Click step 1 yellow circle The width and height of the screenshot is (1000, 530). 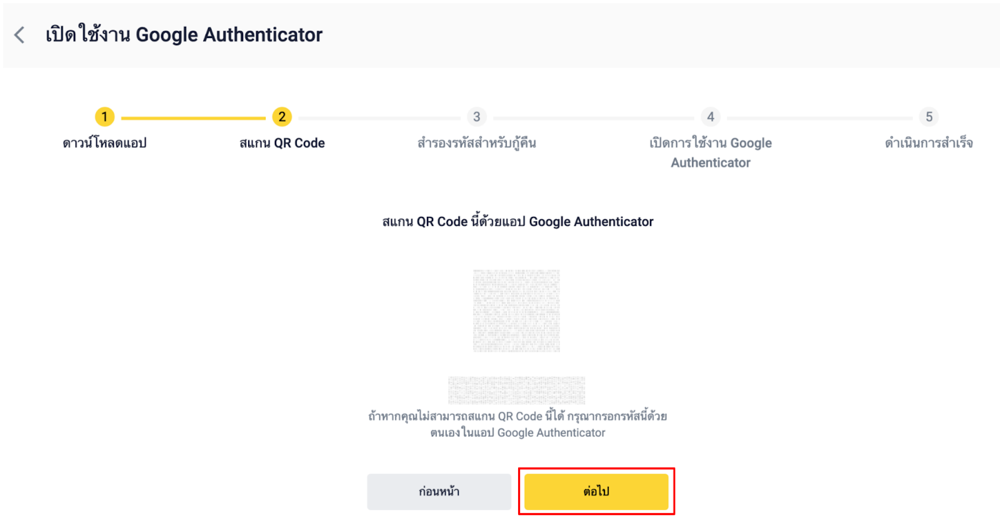[104, 117]
